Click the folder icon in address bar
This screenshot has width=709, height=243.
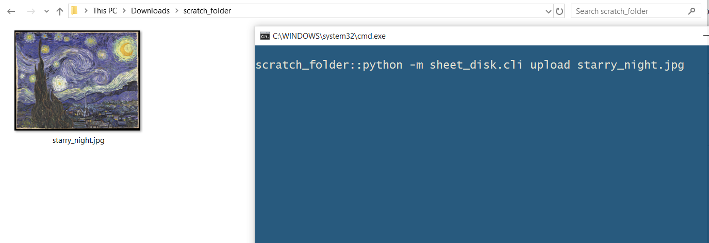[75, 11]
